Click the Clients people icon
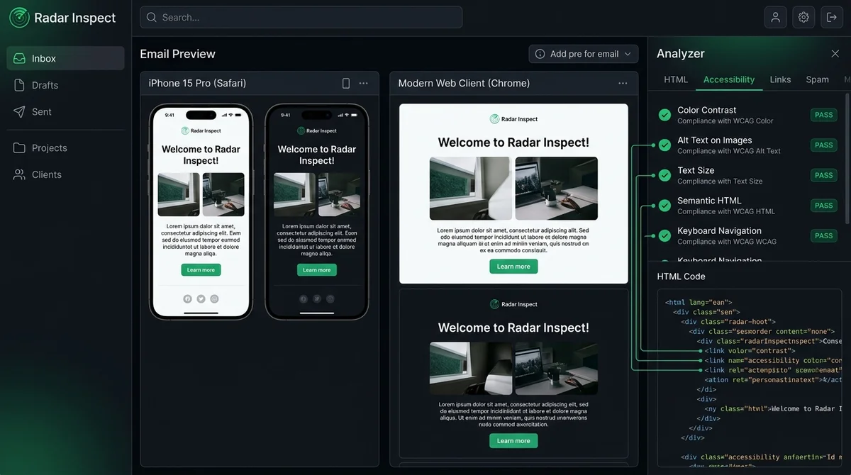The height and width of the screenshot is (475, 851). [x=19, y=174]
